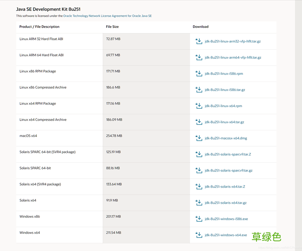302x251 pixels.
Task: Download jdk-8u251-solaris-x64.tar.Z file link
Action: coord(225,187)
